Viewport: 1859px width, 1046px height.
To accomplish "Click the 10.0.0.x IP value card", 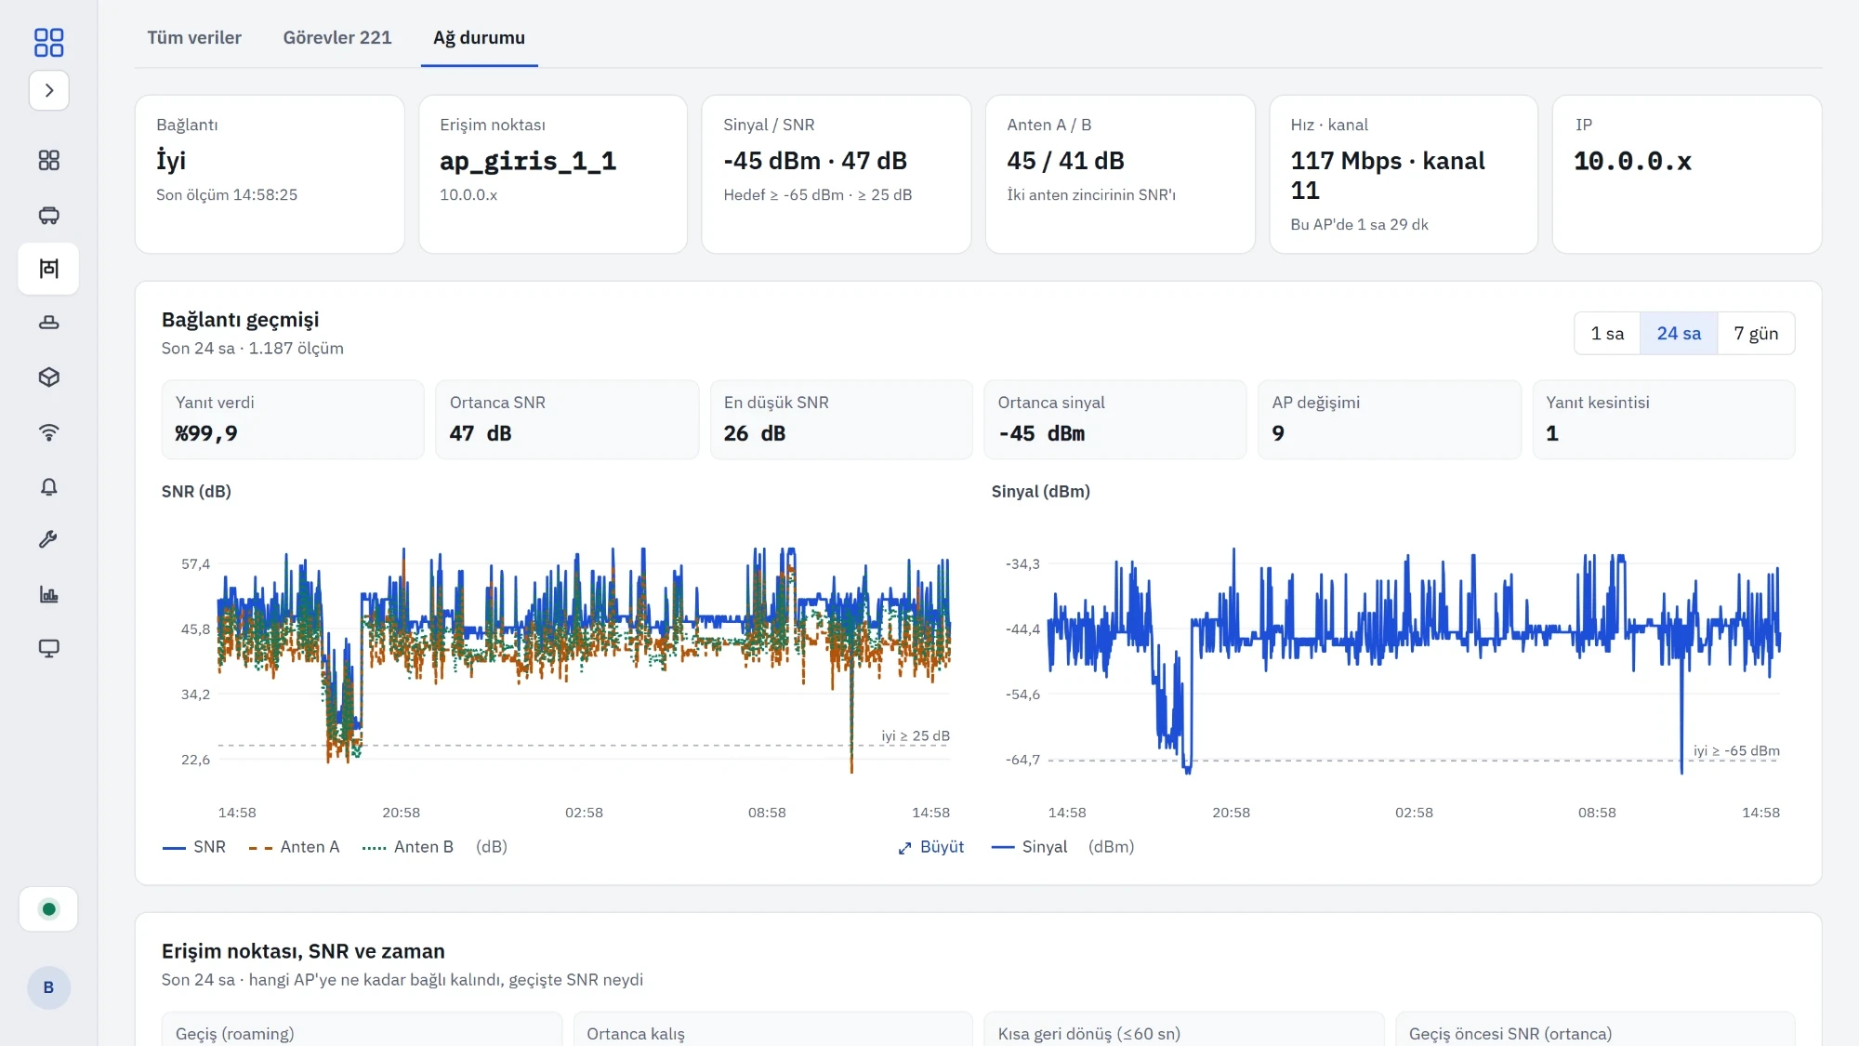I will [1687, 174].
